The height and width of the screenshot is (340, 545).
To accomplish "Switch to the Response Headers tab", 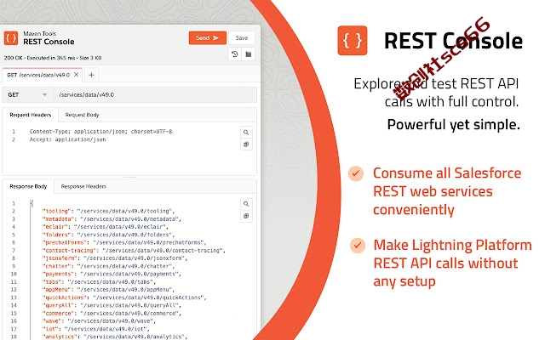I will point(83,186).
